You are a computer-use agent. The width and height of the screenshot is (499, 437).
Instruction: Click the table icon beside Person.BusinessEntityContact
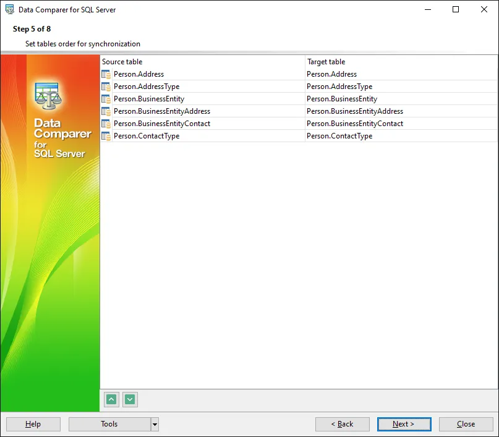coord(106,124)
